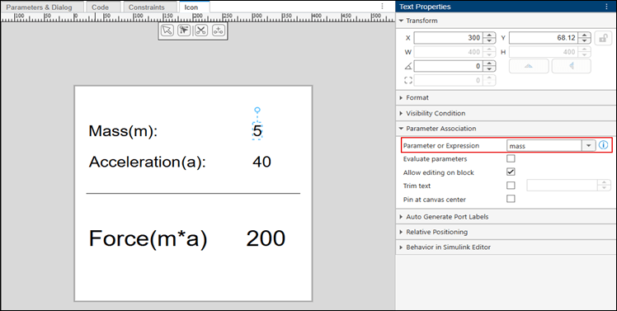Select the node edit pointer tool

(x=184, y=31)
